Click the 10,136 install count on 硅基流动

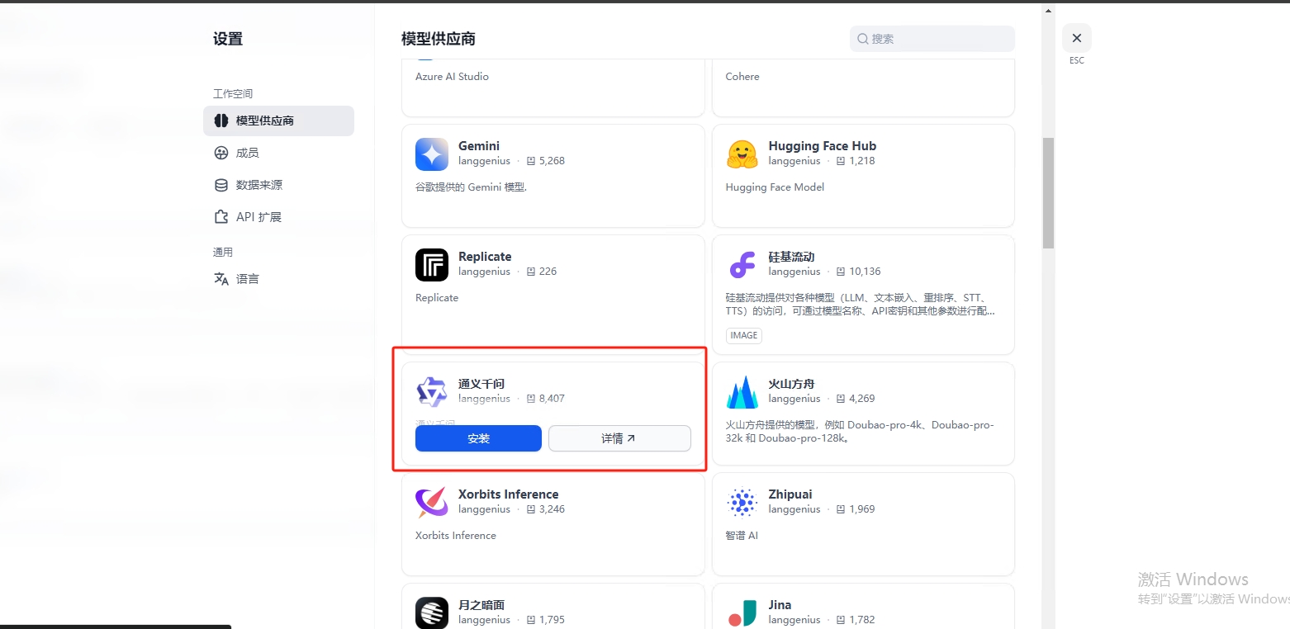(865, 272)
